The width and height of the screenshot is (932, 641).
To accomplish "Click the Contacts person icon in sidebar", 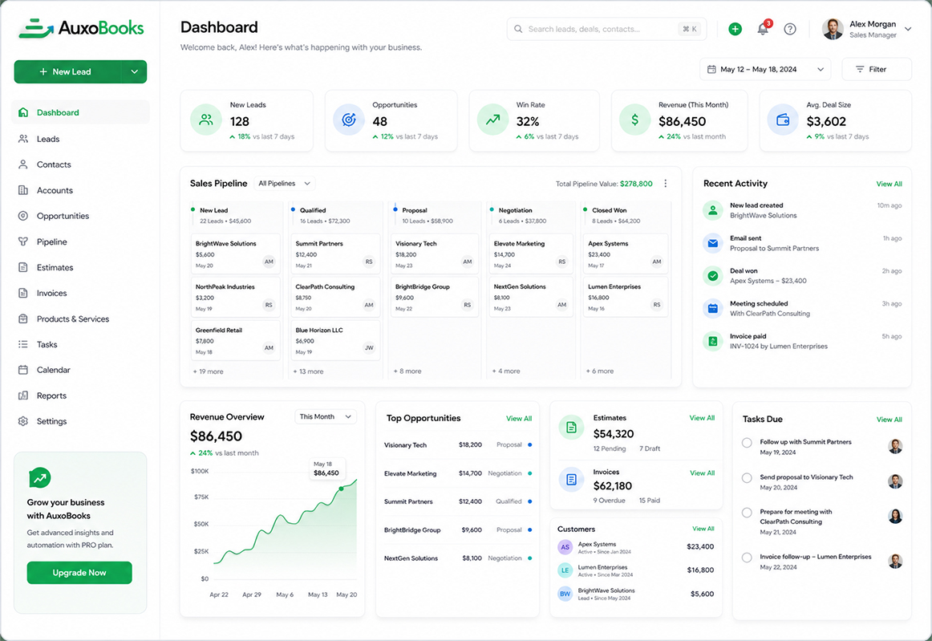I will (x=23, y=164).
